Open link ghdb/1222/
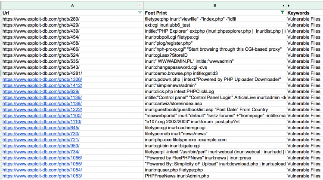Image resolution: width=323 pixels, height=180 pixels. click(42, 110)
